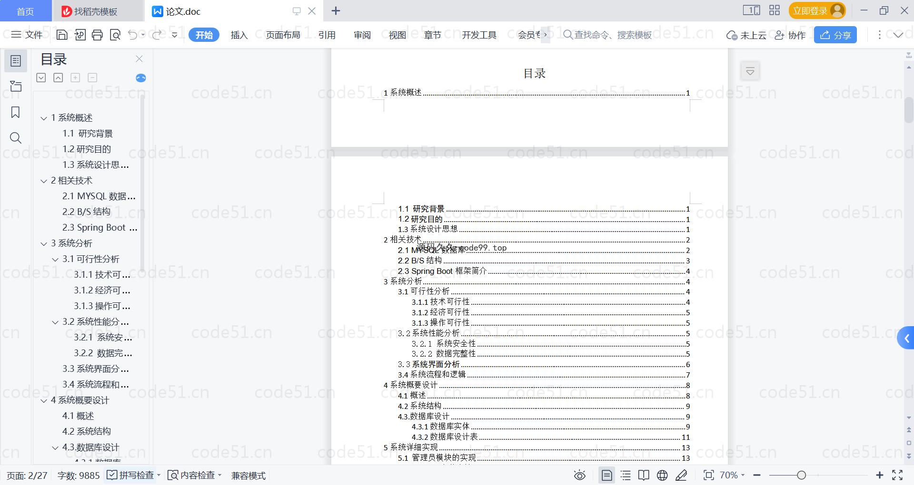
Task: Close the 目录 navigation pane
Action: (139, 59)
